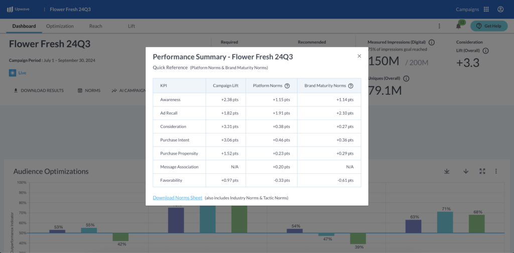Close the Performance Summary dialog

click(x=359, y=56)
